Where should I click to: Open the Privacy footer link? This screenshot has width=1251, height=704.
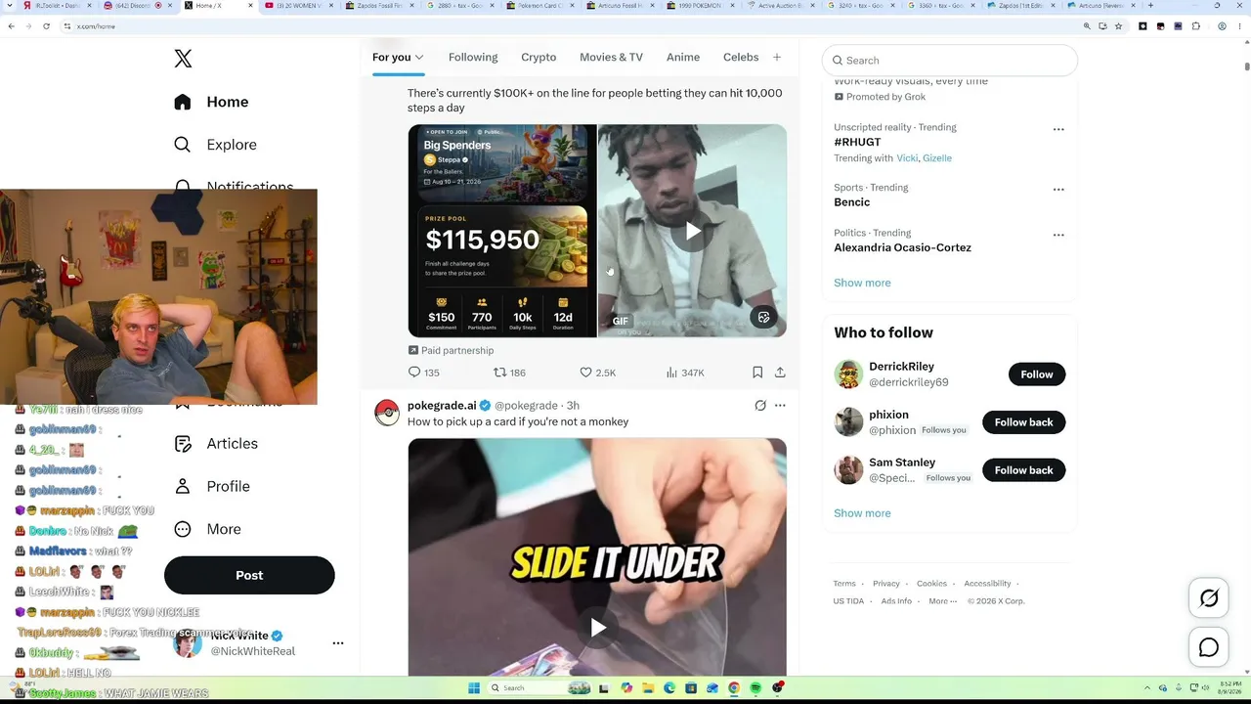pos(886,584)
